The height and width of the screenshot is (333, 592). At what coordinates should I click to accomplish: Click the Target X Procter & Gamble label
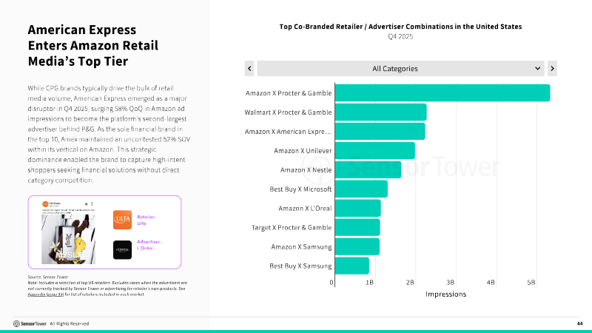pos(292,228)
